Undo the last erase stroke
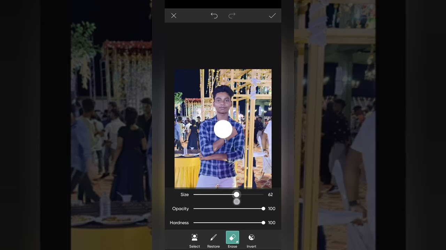The height and width of the screenshot is (250, 446). (x=214, y=16)
